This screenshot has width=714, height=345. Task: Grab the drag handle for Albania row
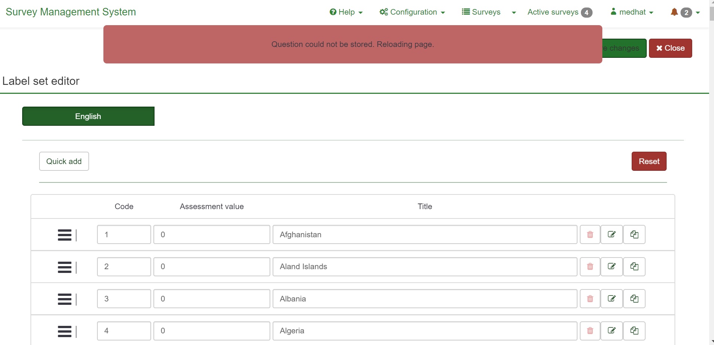click(x=65, y=299)
